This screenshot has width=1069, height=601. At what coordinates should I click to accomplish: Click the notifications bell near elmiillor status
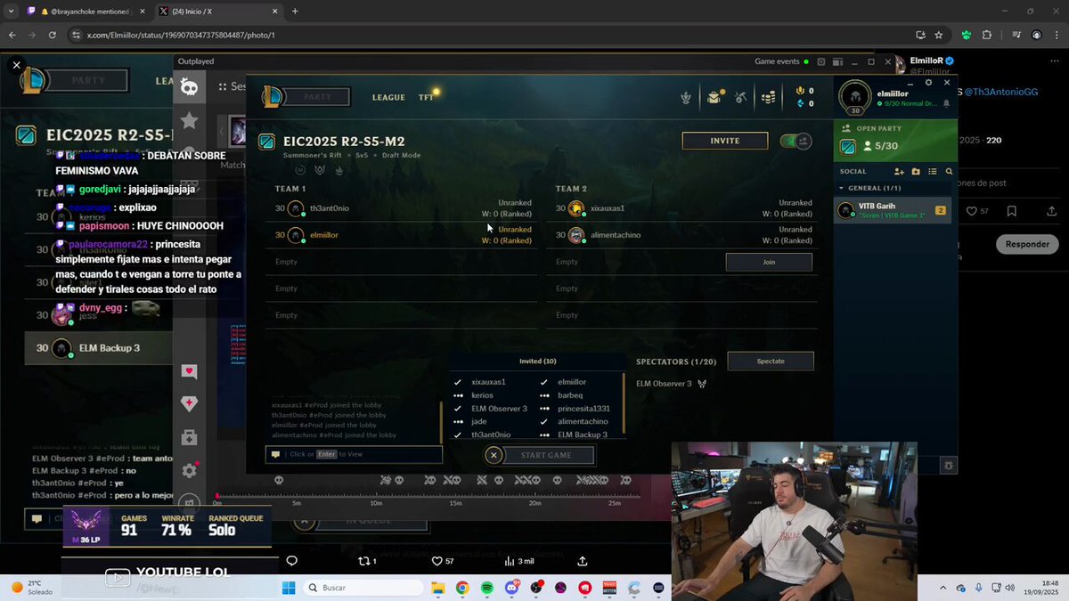point(946,104)
